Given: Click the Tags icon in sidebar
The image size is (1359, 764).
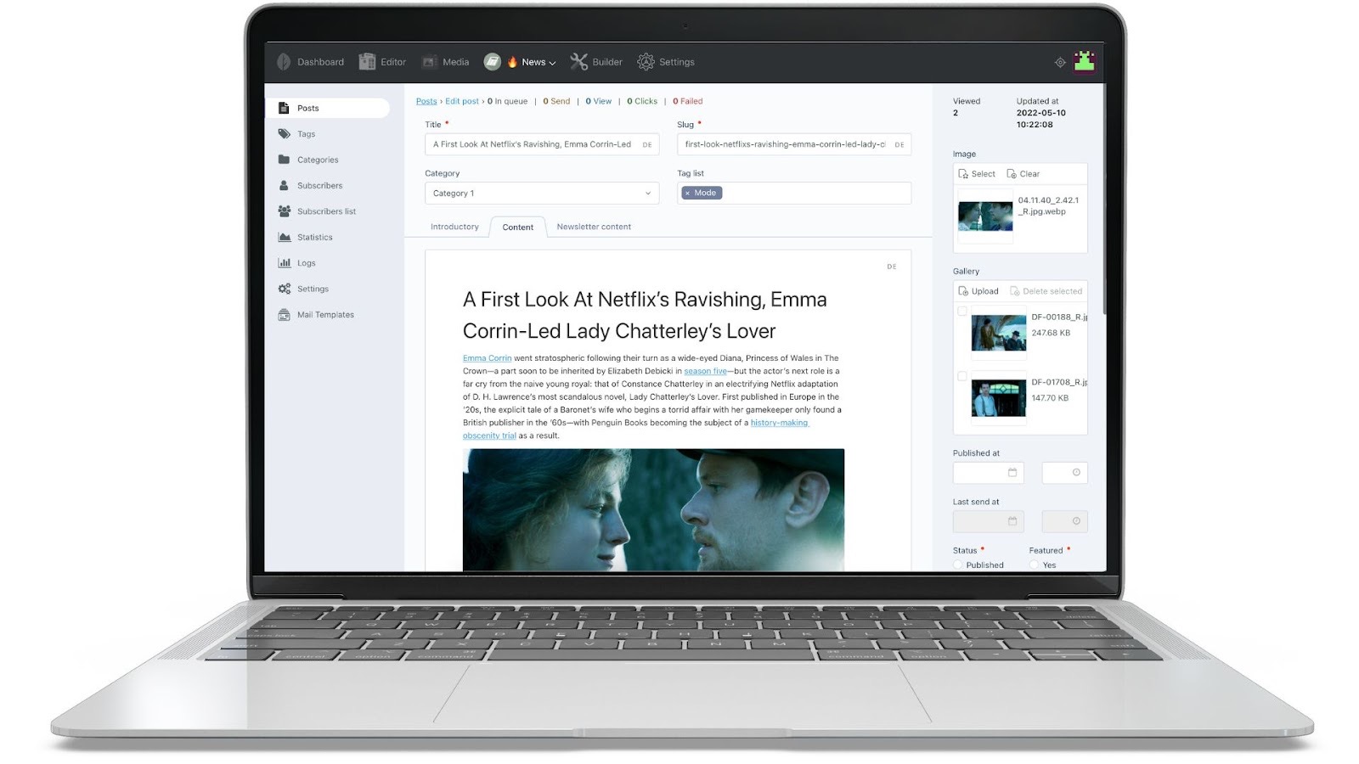Looking at the screenshot, I should 284,134.
